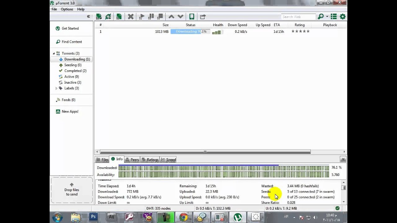Viewport: 397px width, 223px height.
Task: Collapse the Torrents (3) tree node
Action: (x=54, y=53)
